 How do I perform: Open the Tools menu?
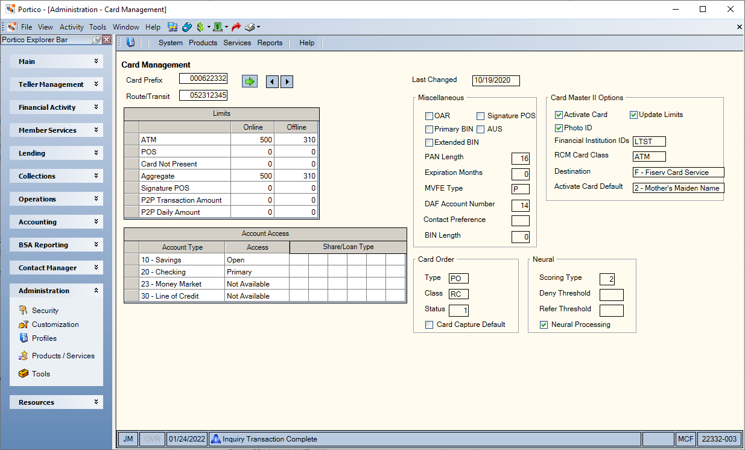(x=98, y=27)
